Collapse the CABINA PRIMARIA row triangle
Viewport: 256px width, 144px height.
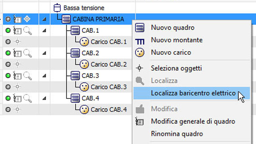tap(44, 19)
